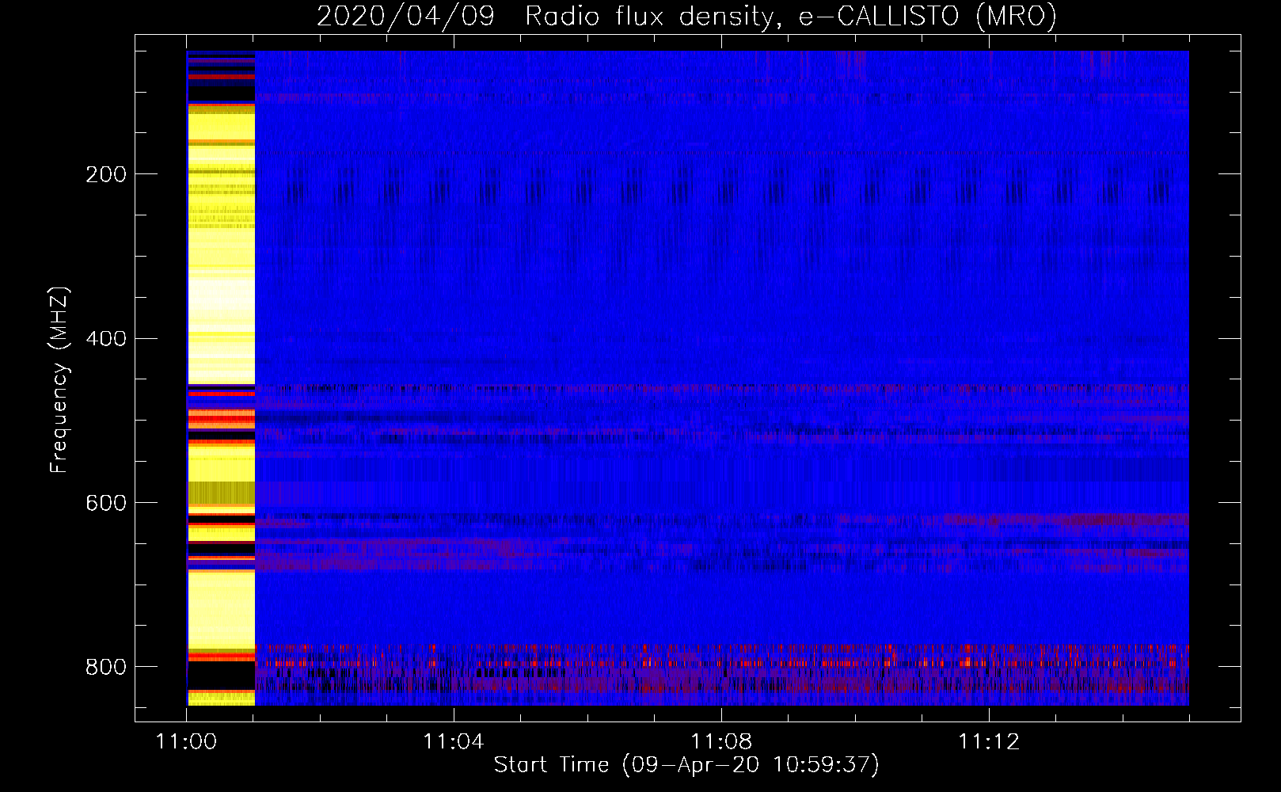Click the "400" frequency tick label

[x=106, y=339]
